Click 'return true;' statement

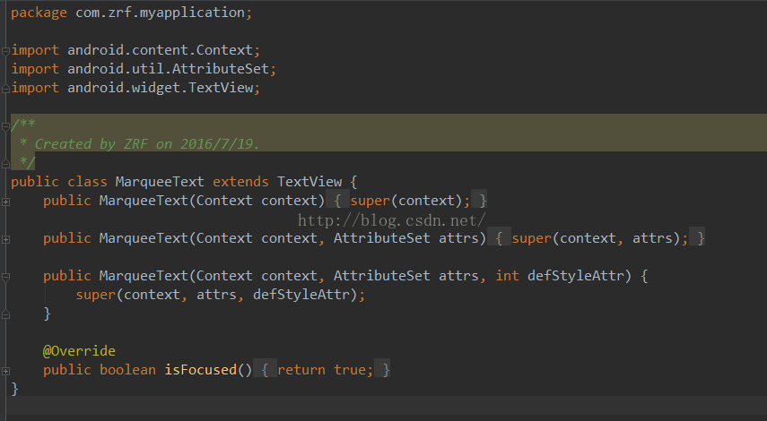pos(325,370)
